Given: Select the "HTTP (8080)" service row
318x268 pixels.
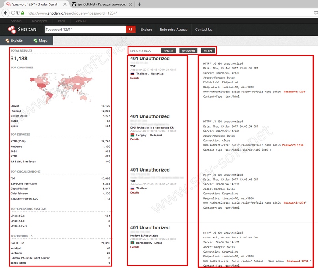Looking at the screenshot, I should (60, 141).
